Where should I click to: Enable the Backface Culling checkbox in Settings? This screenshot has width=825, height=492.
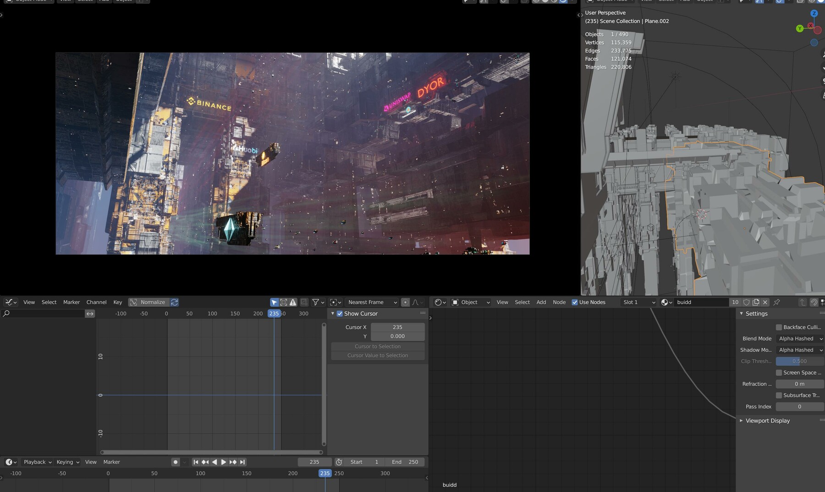(779, 327)
